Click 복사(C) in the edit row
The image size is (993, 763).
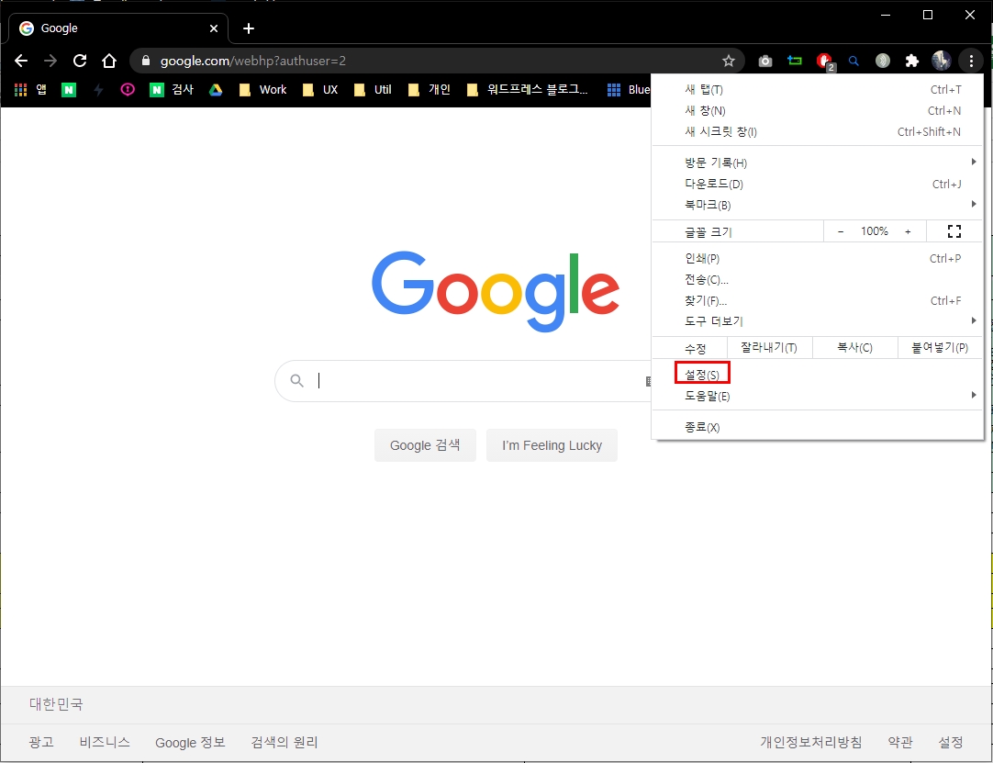(x=854, y=347)
